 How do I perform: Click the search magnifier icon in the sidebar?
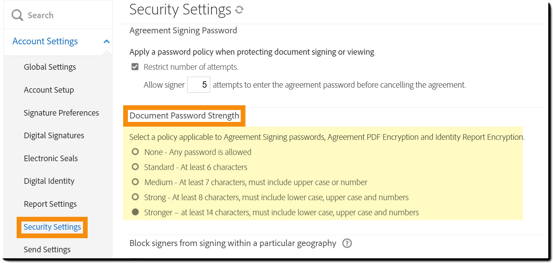[17, 15]
